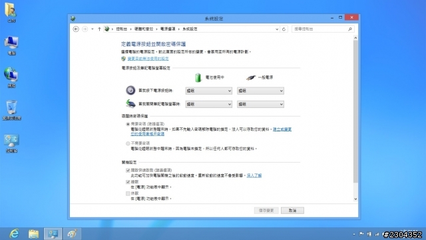Viewport: 426px width, 240px height.
Task: Expand the address bar history dropdown
Action: pos(277,29)
